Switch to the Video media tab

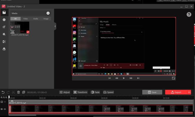(x=26, y=19)
